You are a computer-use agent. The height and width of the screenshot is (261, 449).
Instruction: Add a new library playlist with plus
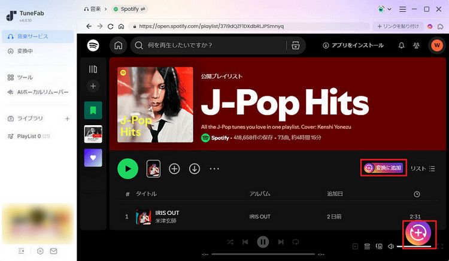point(67,119)
